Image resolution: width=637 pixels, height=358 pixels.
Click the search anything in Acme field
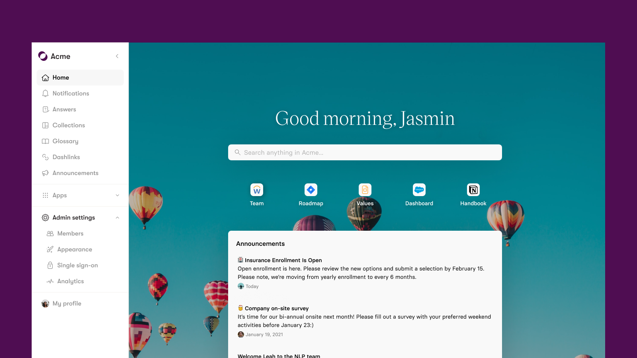click(365, 152)
